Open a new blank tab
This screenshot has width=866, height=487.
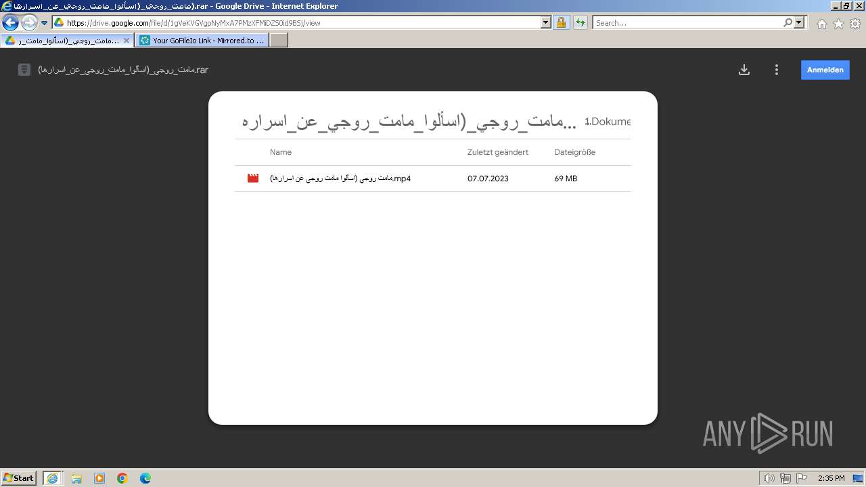pos(279,41)
